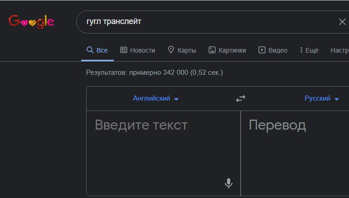
Task: Start voice input with microphone icon
Action: pos(228,184)
